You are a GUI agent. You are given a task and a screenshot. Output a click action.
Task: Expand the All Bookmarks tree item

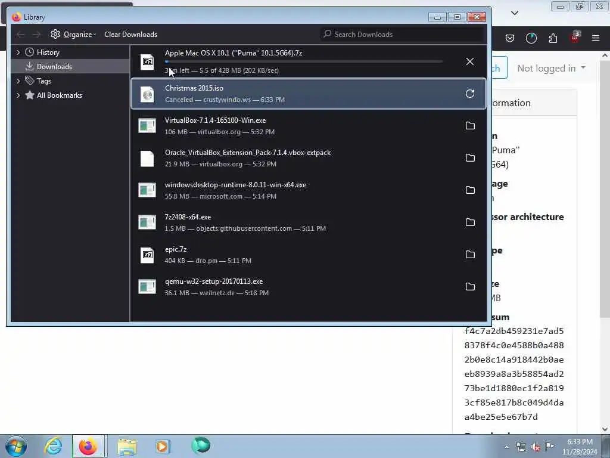click(18, 95)
